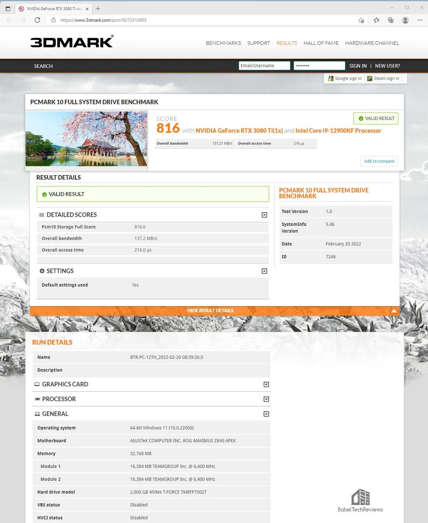428x523 pixels.
Task: Open the Benchmarks menu
Action: tap(223, 43)
